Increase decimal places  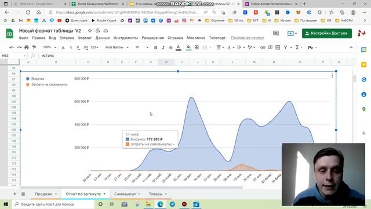click(x=86, y=48)
